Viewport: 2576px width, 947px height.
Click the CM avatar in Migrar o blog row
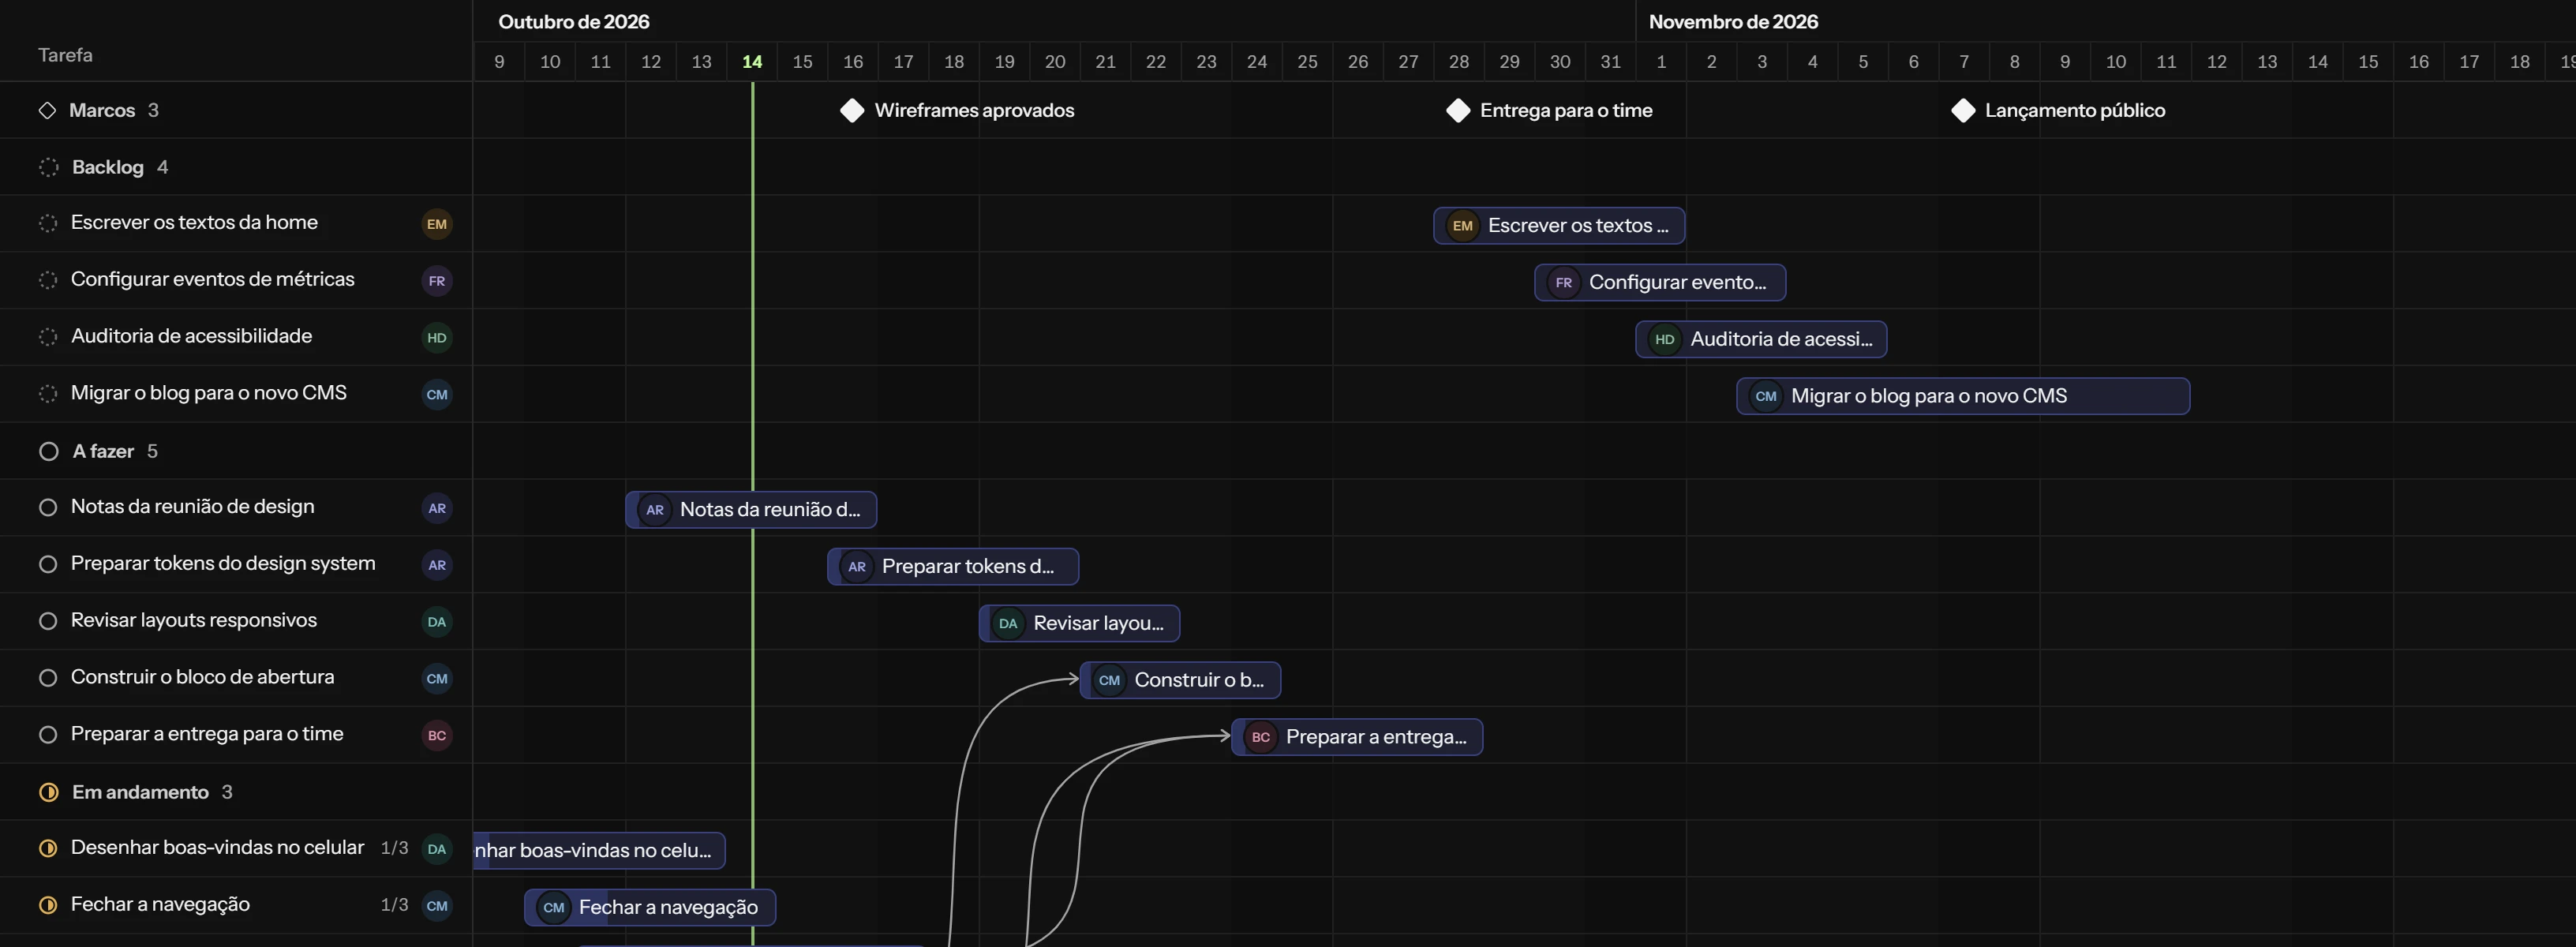437,395
